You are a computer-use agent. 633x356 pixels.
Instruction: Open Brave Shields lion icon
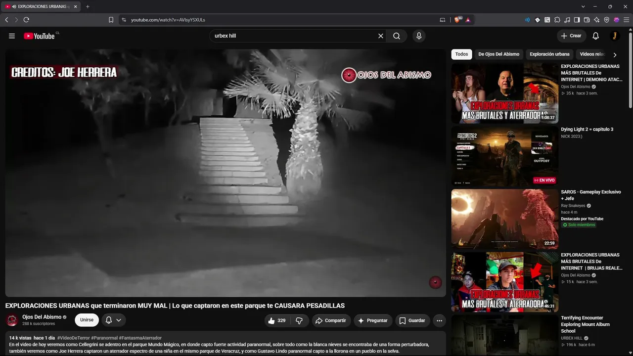pyautogui.click(x=457, y=20)
